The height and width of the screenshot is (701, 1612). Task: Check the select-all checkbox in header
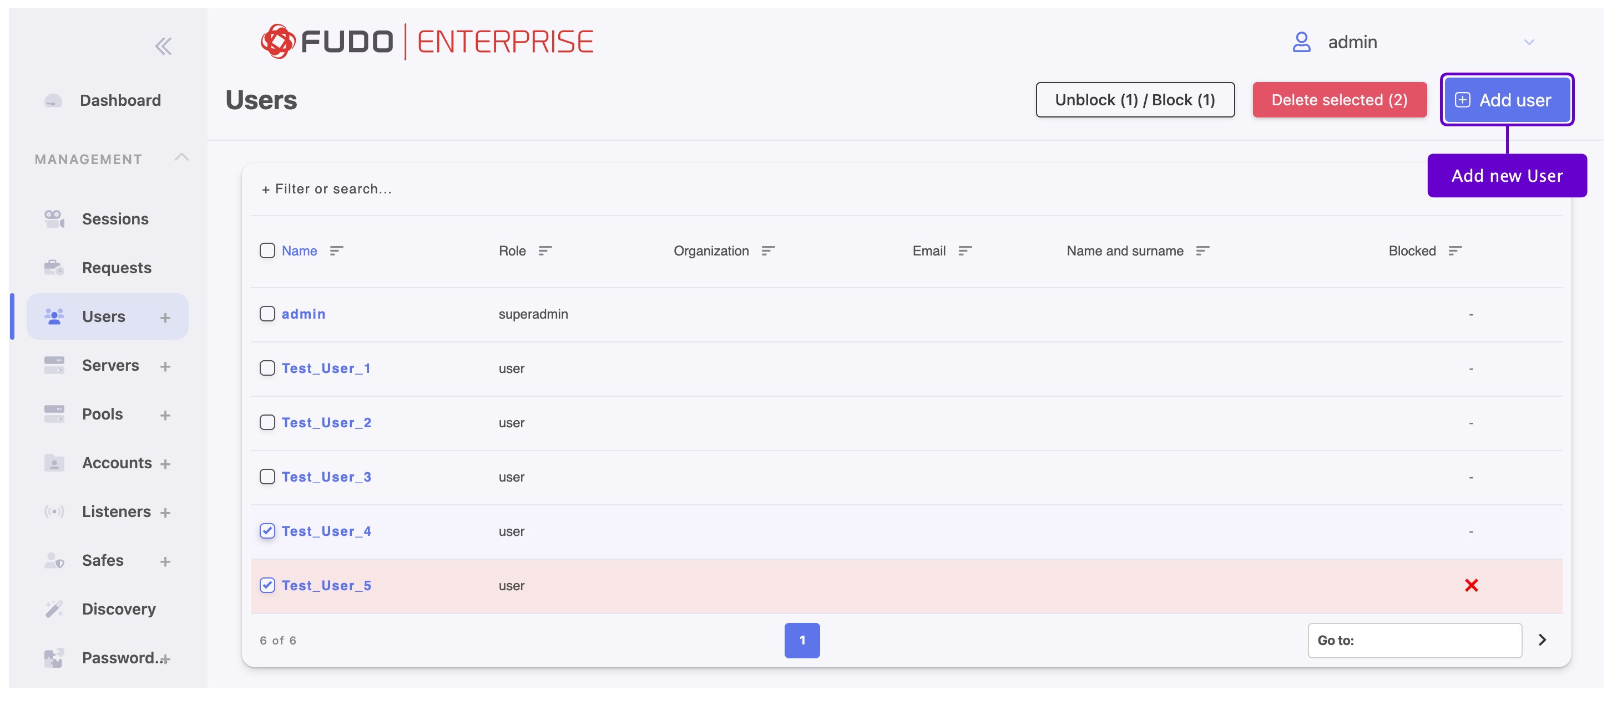click(267, 250)
